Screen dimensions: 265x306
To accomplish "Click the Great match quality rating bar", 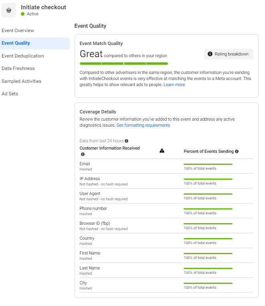I will click(x=123, y=64).
